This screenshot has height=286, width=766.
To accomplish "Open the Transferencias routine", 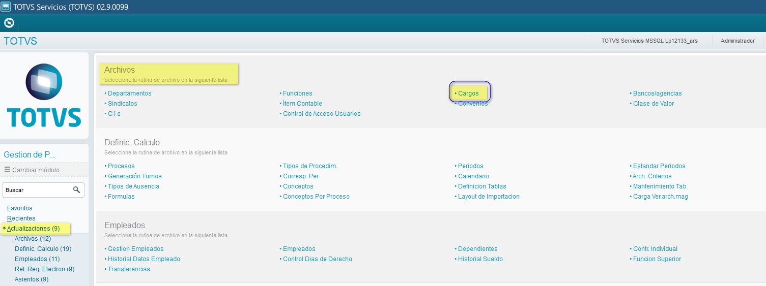I will pos(129,269).
